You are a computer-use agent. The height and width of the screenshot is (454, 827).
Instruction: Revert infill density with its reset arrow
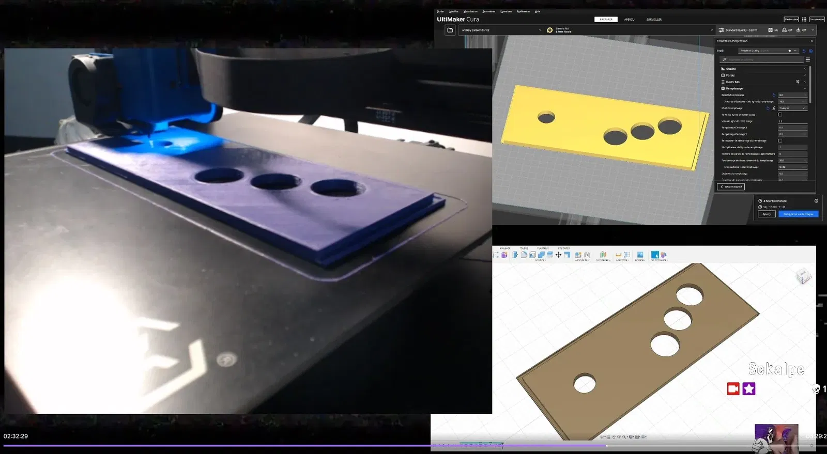click(774, 95)
